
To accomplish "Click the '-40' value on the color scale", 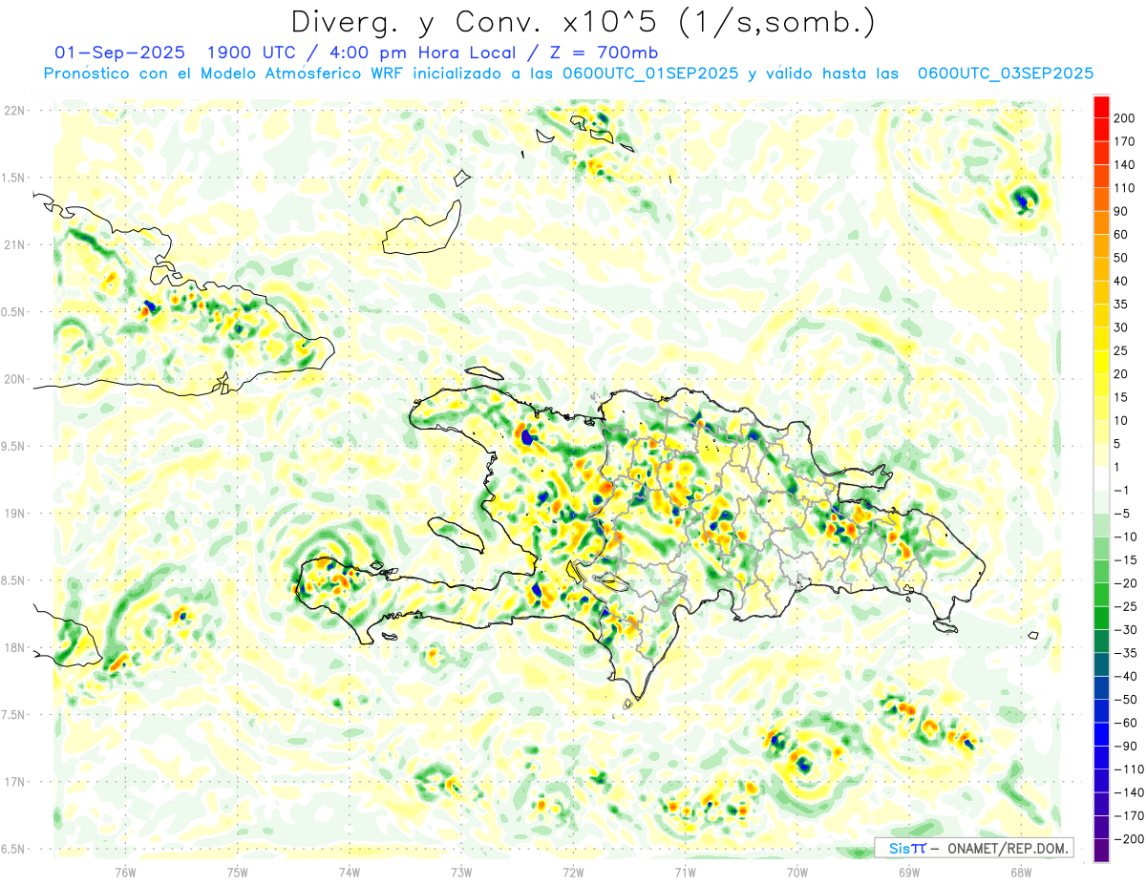I will [x=1125, y=677].
